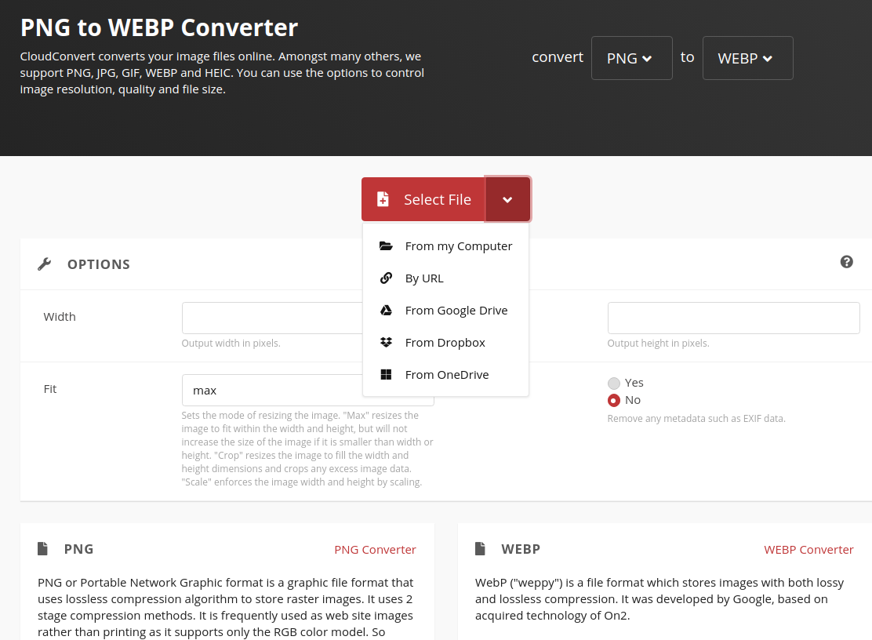Choose From OneDrive option
Screen dimensions: 872x640
click(x=445, y=376)
